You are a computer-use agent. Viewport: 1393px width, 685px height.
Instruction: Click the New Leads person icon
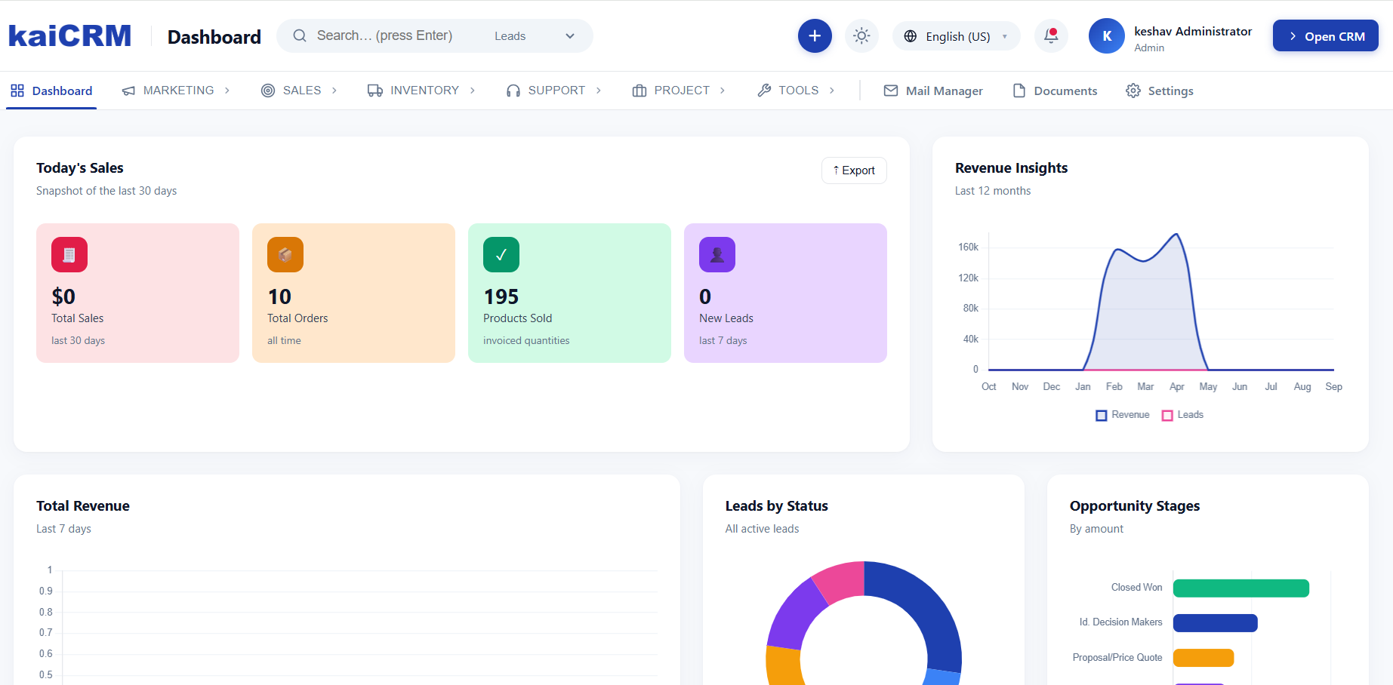click(717, 255)
